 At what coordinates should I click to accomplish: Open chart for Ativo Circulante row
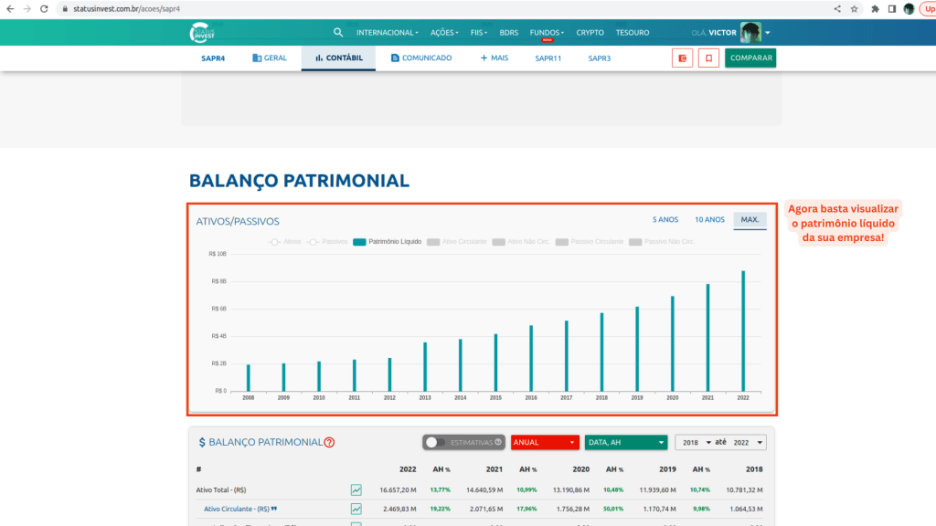356,509
